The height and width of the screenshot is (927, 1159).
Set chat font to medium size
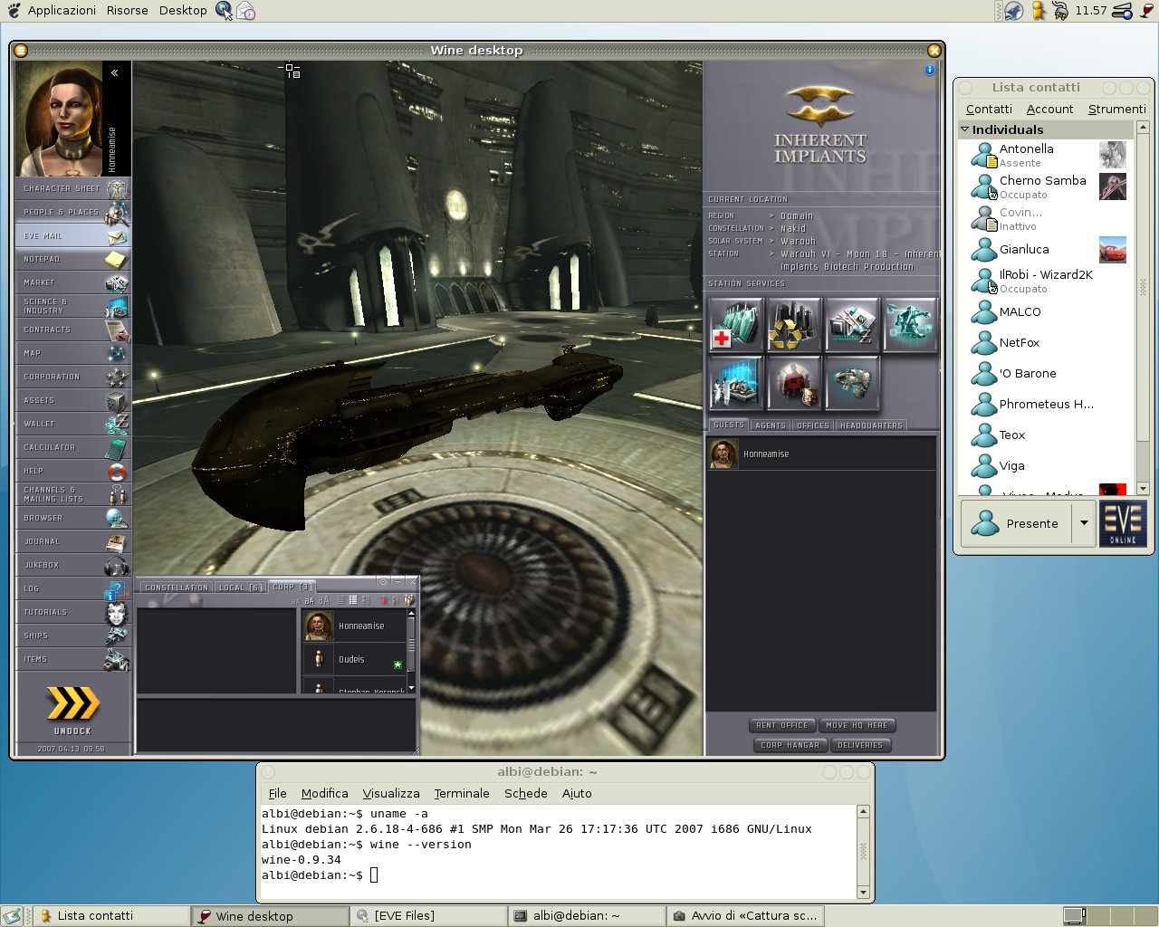(x=309, y=600)
